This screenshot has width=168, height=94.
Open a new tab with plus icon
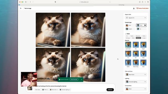click(x=145, y=2)
